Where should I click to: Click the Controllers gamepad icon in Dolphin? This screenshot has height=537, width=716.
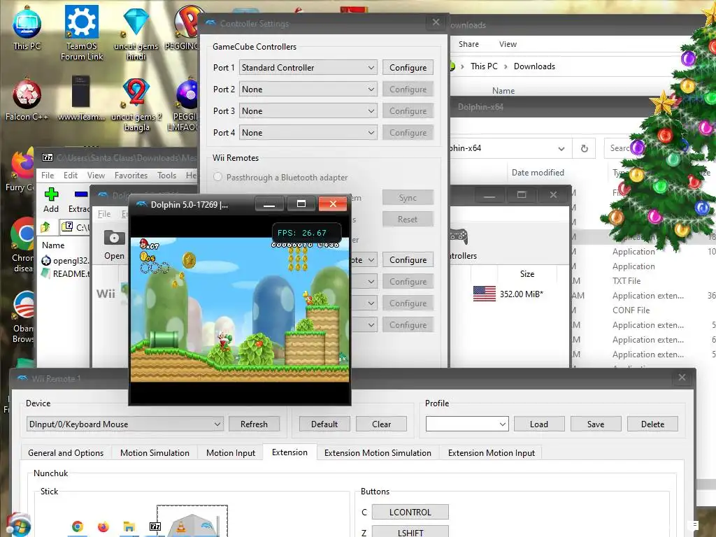pyautogui.click(x=459, y=236)
